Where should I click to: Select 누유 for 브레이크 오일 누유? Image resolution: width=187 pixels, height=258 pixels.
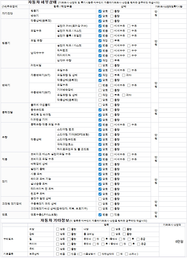pos(129,159)
